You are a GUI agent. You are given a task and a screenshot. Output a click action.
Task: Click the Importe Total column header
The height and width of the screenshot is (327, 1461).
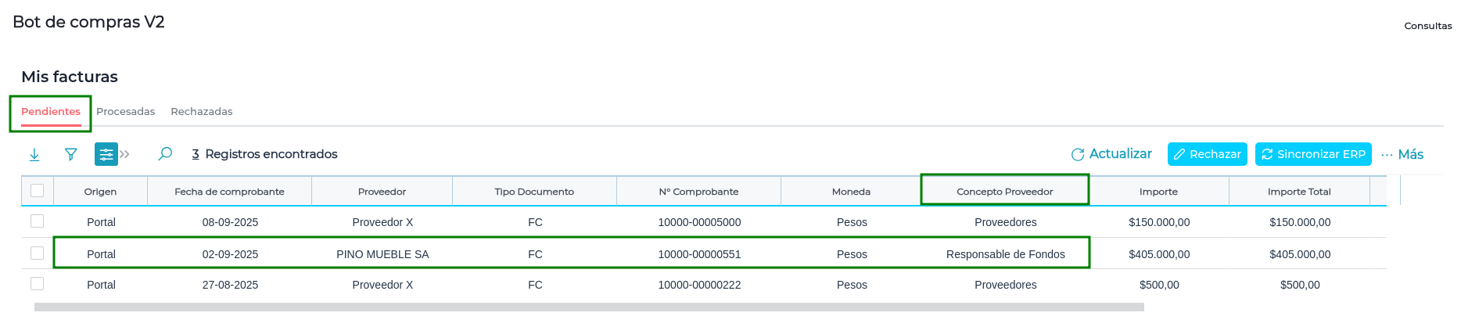pyautogui.click(x=1299, y=192)
